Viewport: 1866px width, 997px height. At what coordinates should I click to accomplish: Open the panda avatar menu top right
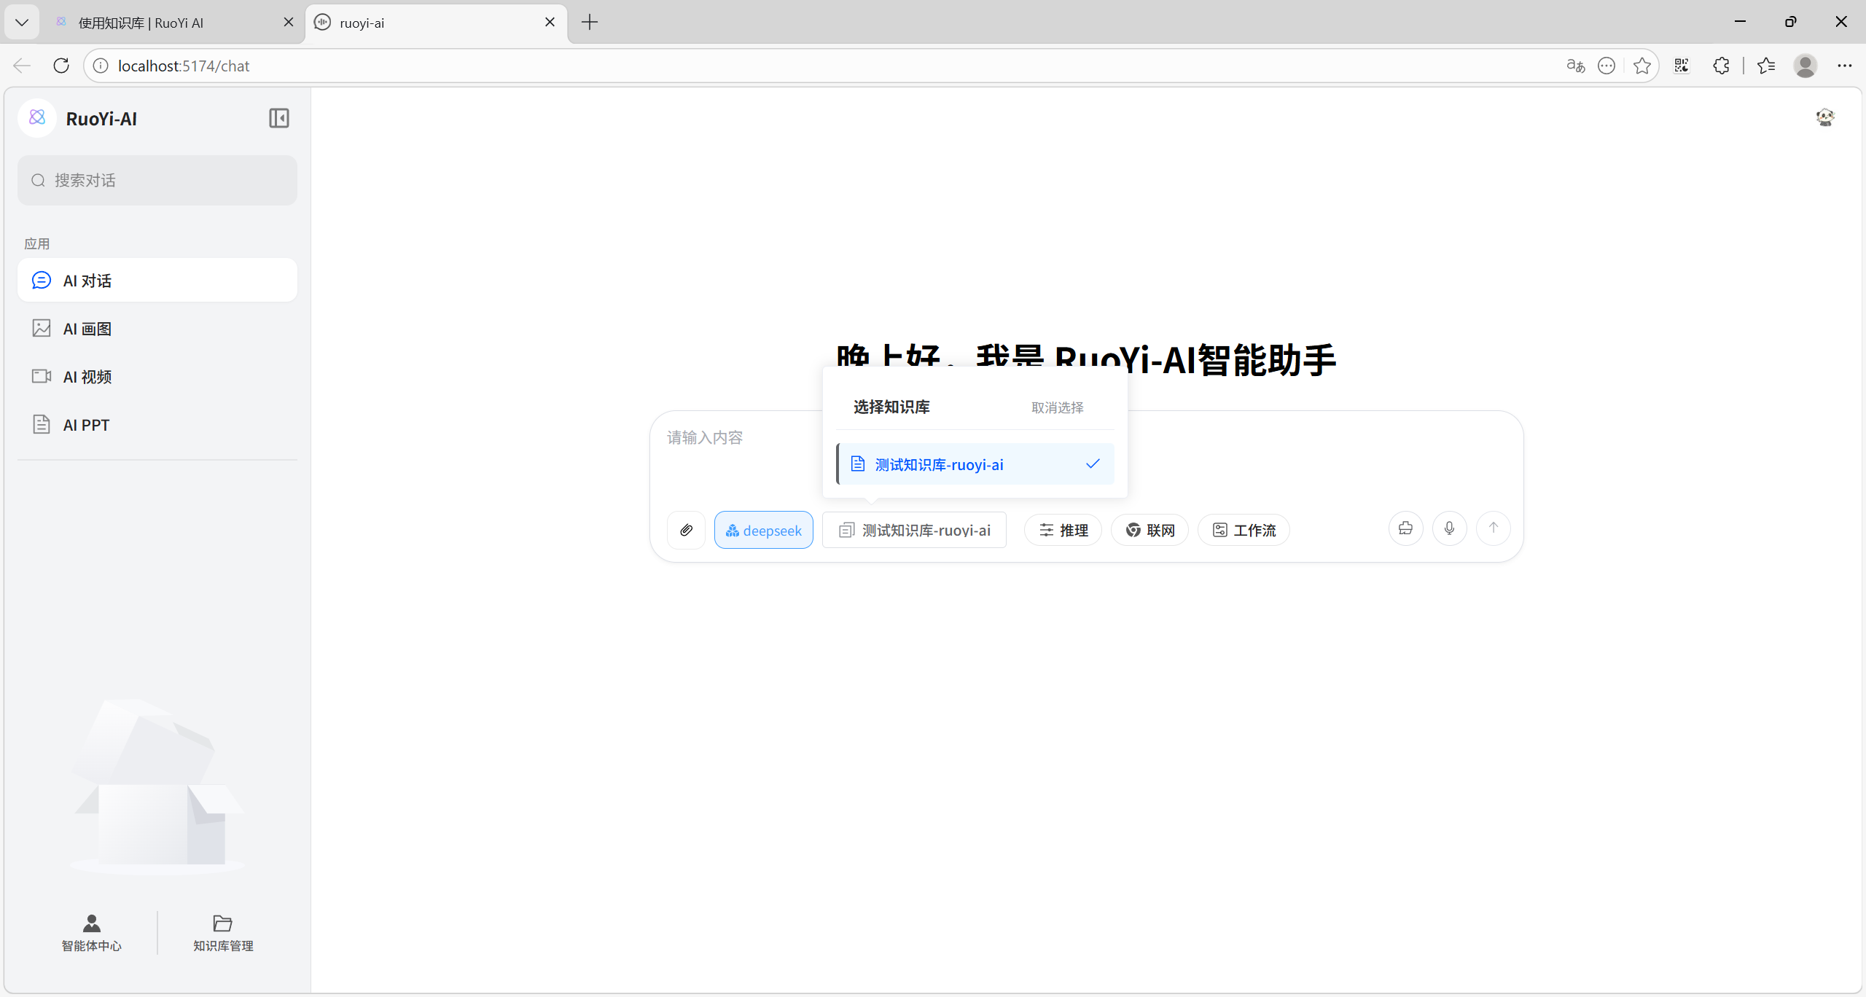click(x=1824, y=117)
